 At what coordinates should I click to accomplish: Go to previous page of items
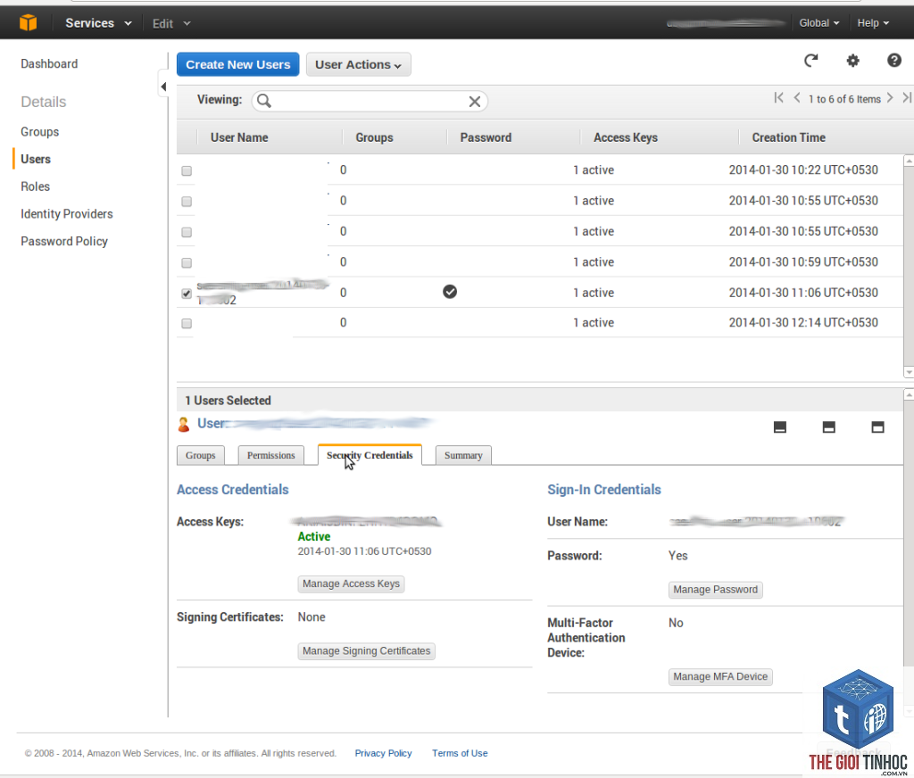797,98
